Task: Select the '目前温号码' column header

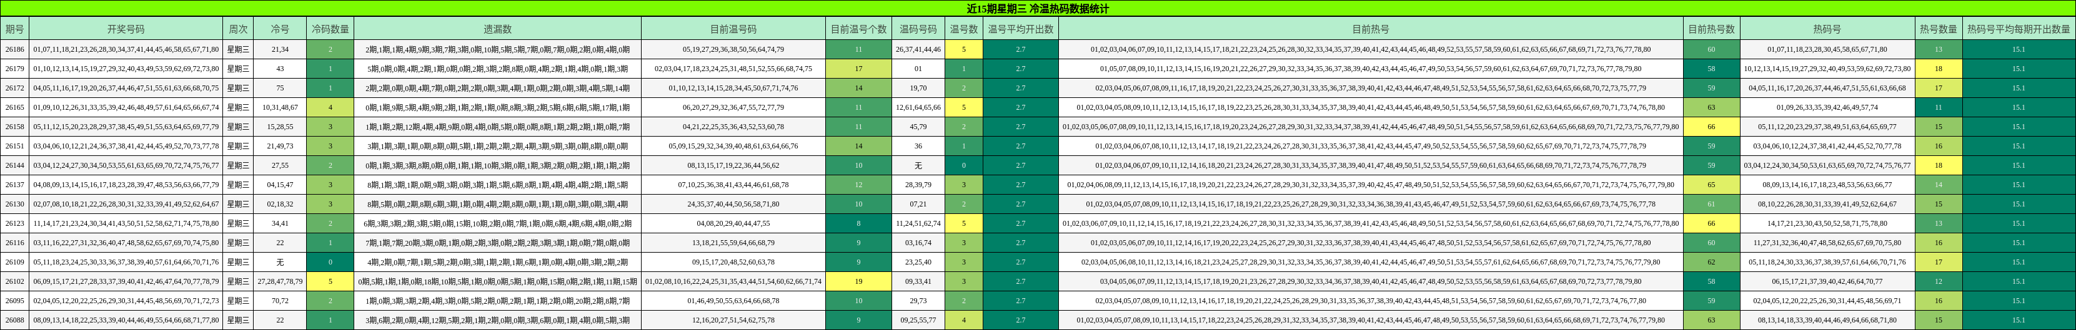Action: tap(733, 29)
